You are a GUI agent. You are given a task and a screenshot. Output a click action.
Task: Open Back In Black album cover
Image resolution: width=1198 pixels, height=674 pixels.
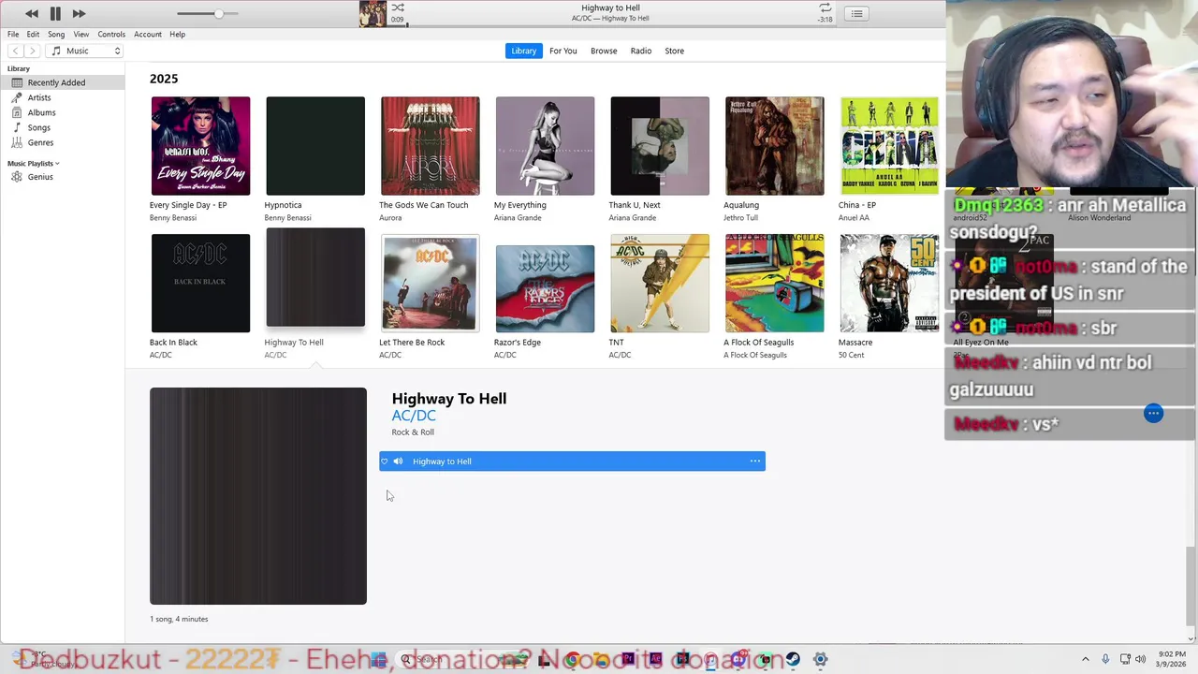coord(200,283)
